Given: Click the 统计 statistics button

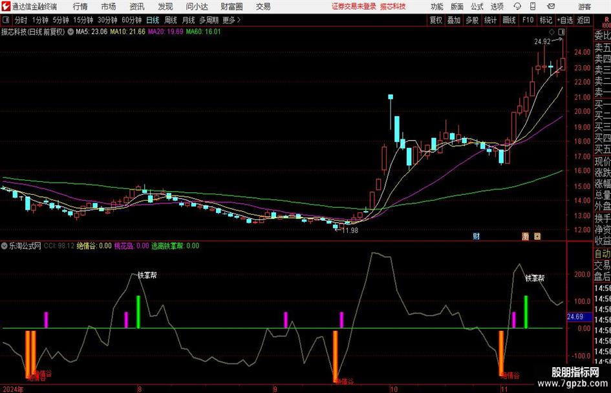Looking at the screenshot, I should (490, 20).
